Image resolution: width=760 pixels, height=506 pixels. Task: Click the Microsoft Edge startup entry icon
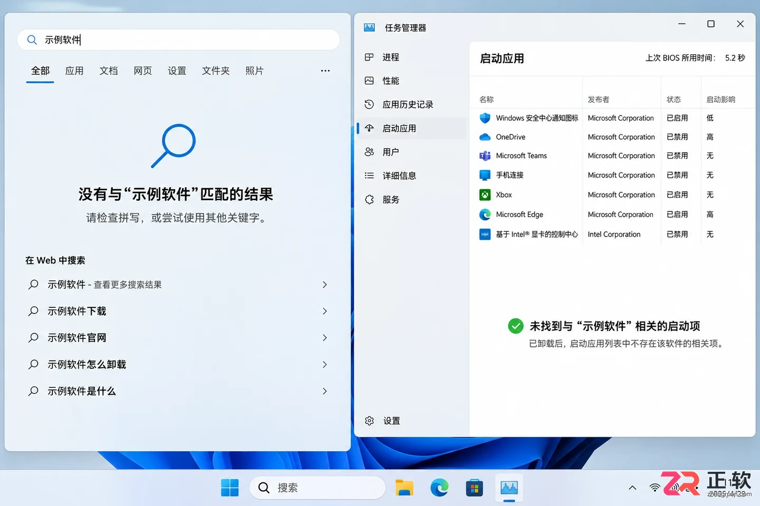(484, 215)
